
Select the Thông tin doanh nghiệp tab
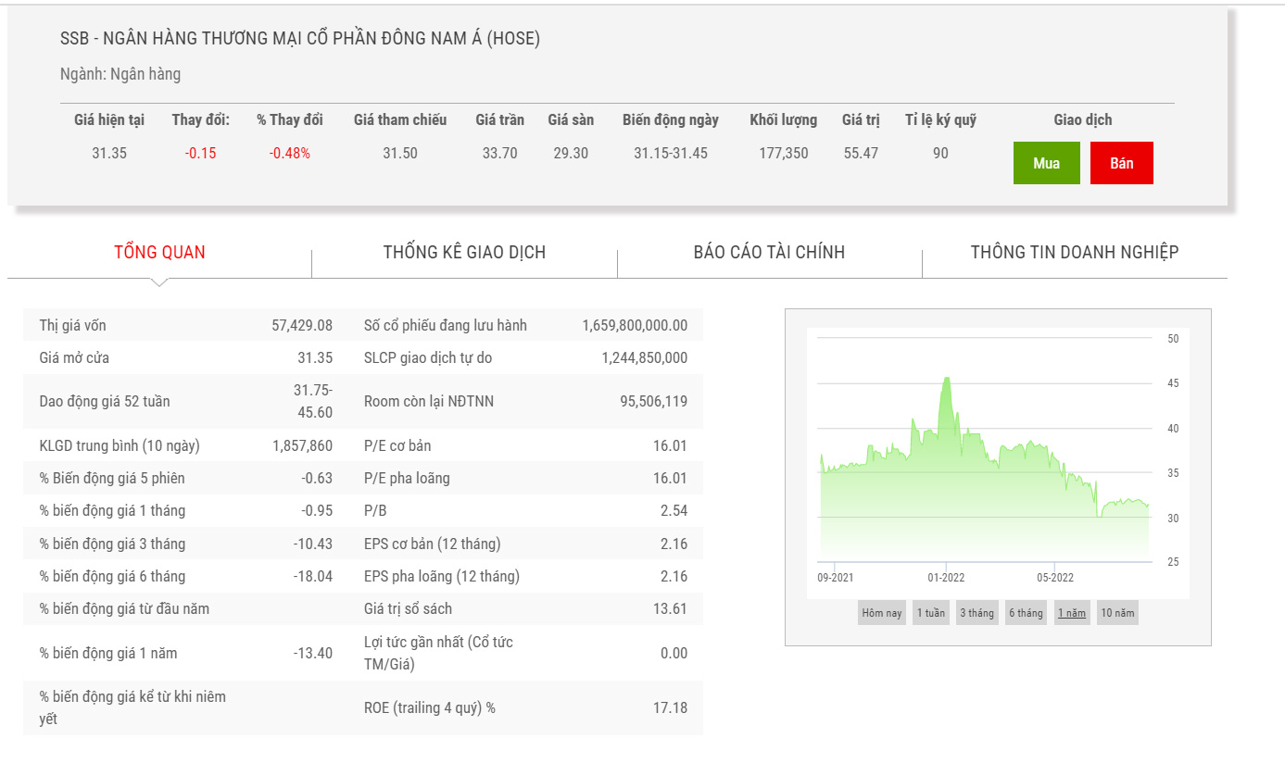(1074, 252)
